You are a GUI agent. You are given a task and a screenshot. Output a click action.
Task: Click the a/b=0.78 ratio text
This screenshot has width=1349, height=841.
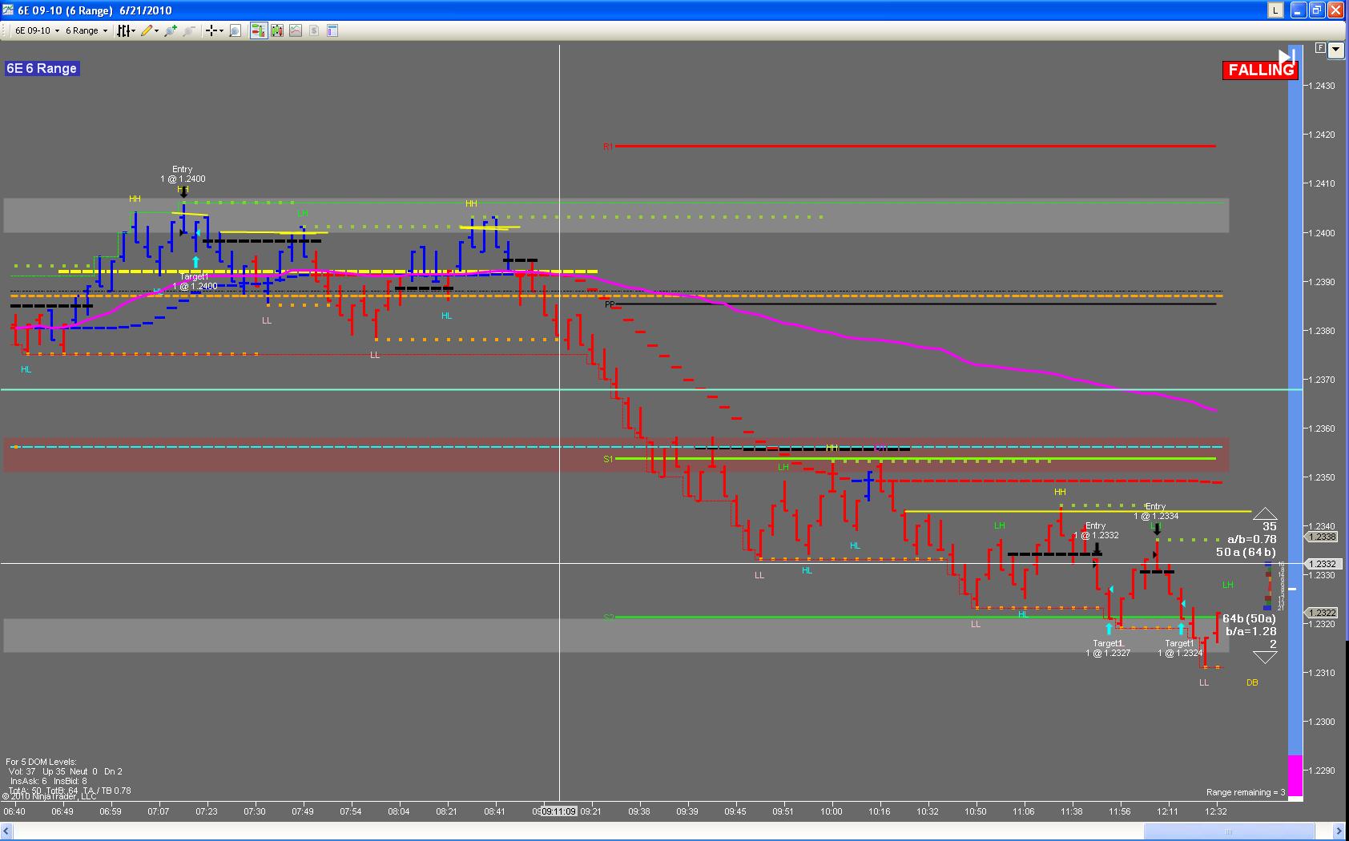point(1252,539)
